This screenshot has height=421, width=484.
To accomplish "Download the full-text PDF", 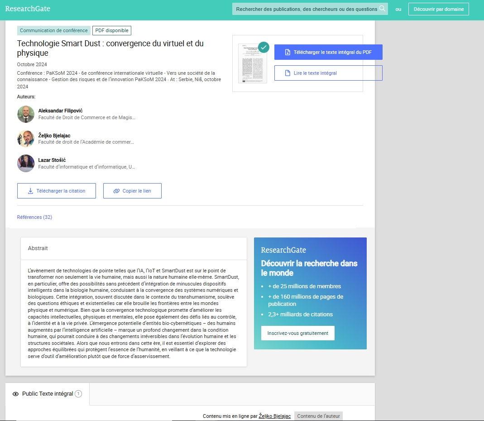I will (328, 52).
